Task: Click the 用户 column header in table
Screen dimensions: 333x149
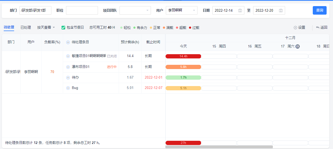Action: [31, 42]
